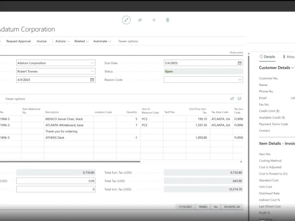Viewport: 295px width, 221px height.
Task: Create new document with plus icon
Action: coord(154,20)
